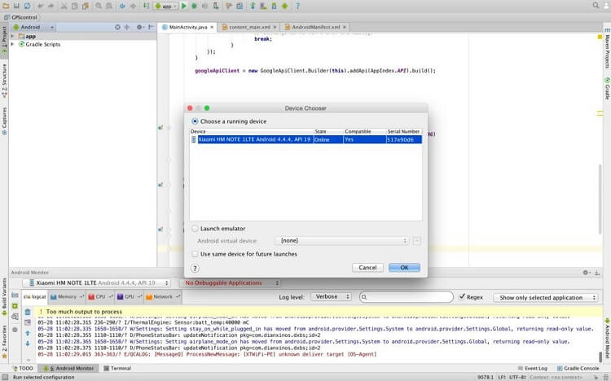Open the Android project view dropdown
The image size is (611, 381).
[x=33, y=27]
